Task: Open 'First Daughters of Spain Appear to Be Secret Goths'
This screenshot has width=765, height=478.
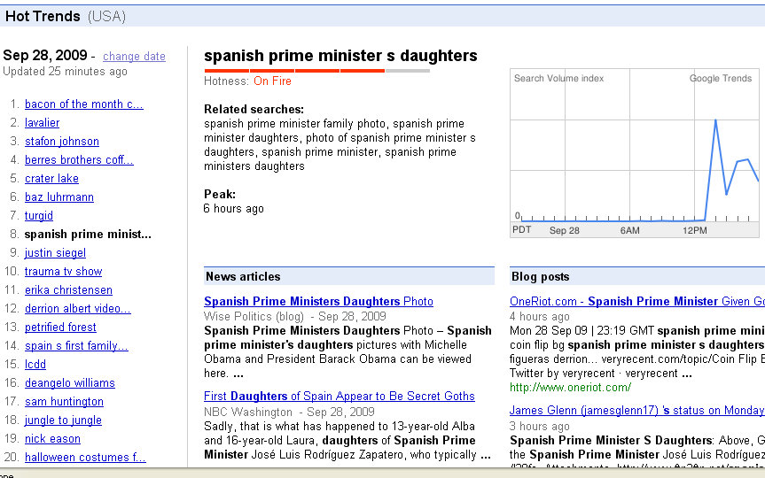Action: [340, 397]
